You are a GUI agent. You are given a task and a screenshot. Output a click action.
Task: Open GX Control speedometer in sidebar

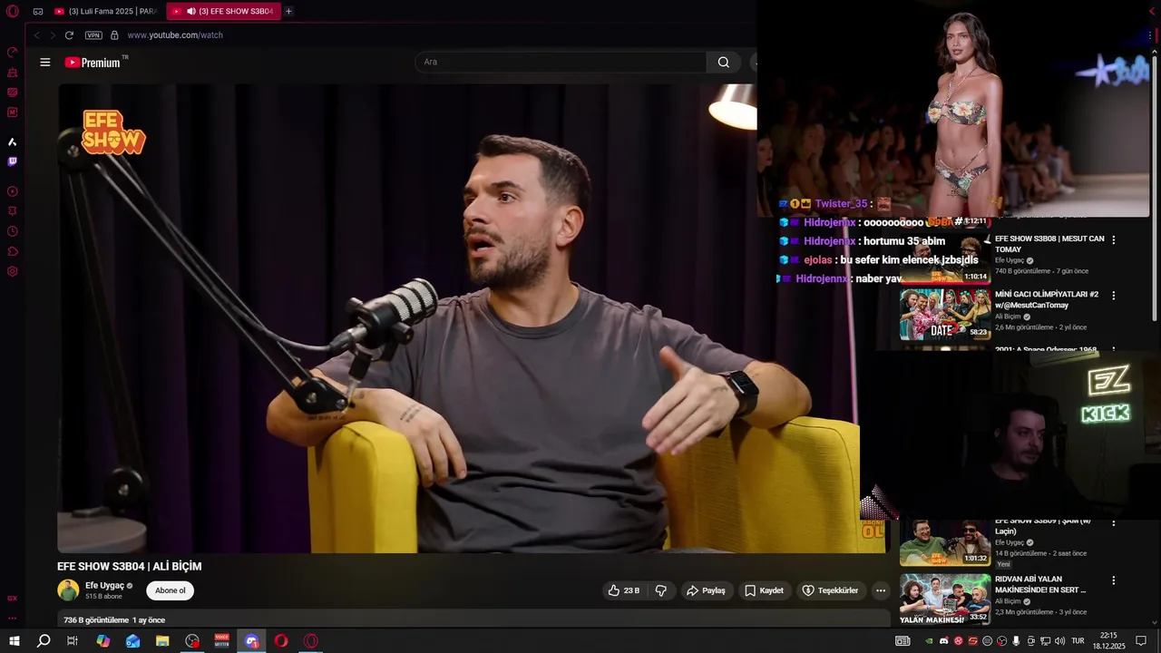click(13, 52)
